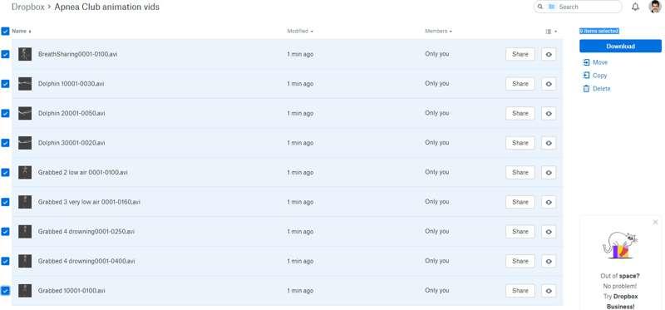Click the notifications bell icon
This screenshot has width=665, height=310.
(x=635, y=7)
